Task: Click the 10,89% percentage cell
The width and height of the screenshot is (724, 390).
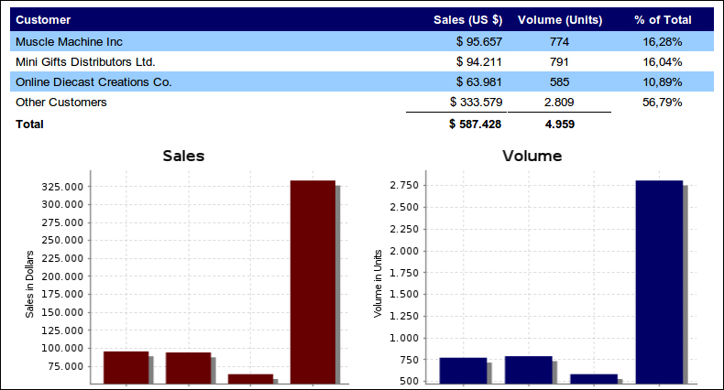Action: [x=662, y=82]
